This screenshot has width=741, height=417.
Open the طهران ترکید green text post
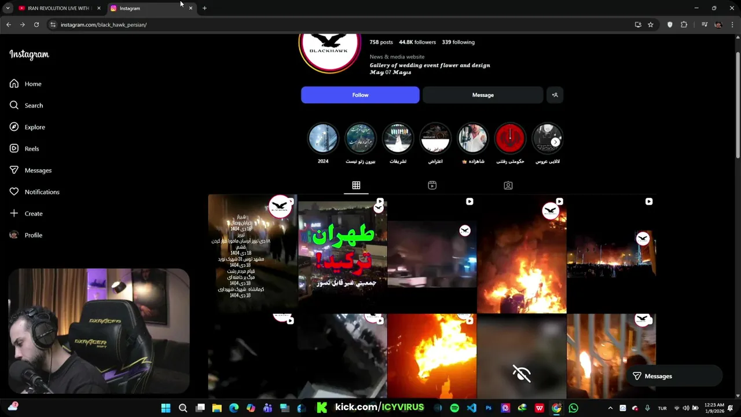click(x=342, y=254)
